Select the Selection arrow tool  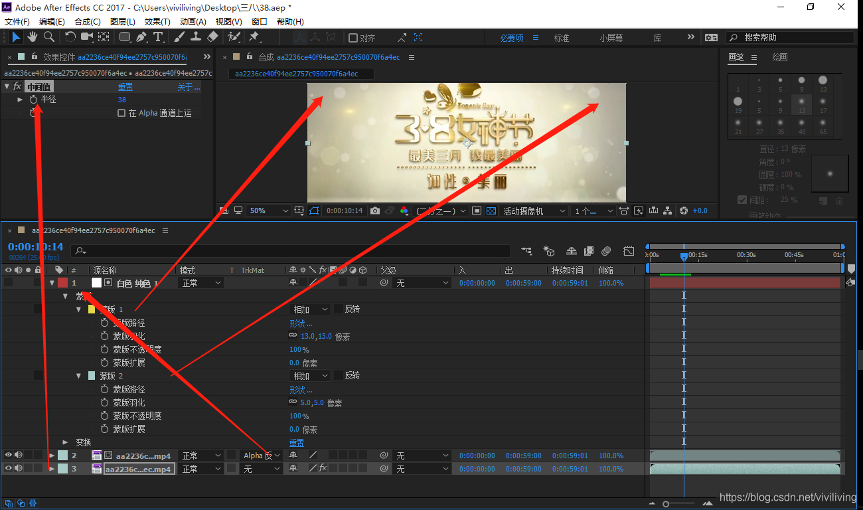coord(17,37)
